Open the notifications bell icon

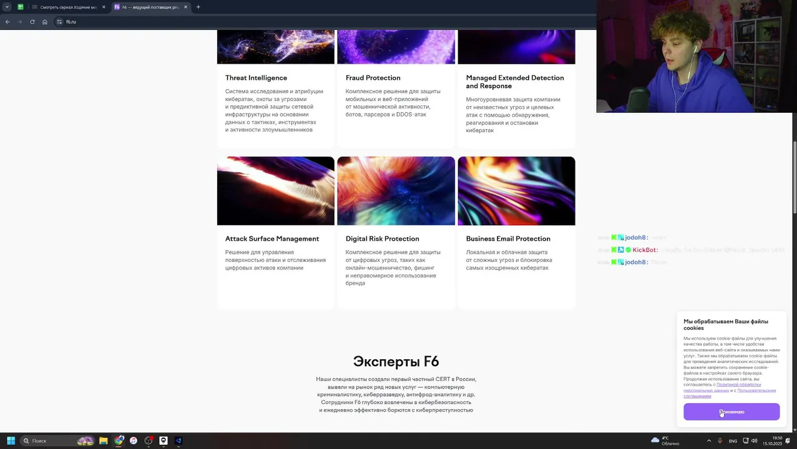788,441
